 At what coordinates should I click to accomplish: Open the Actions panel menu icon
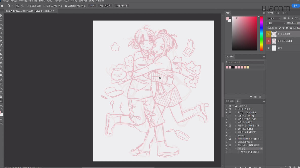click(x=264, y=101)
